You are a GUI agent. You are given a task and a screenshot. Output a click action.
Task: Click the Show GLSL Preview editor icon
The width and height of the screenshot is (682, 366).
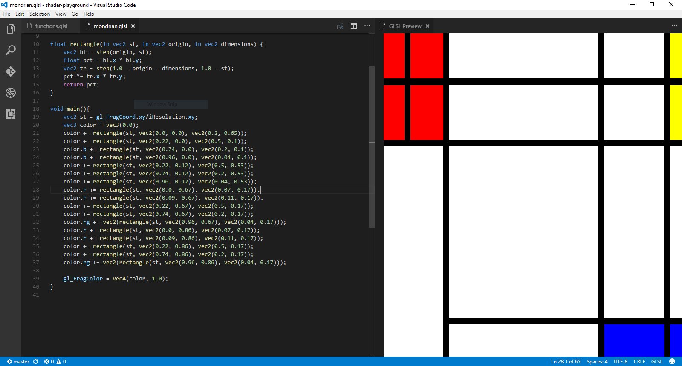point(340,26)
